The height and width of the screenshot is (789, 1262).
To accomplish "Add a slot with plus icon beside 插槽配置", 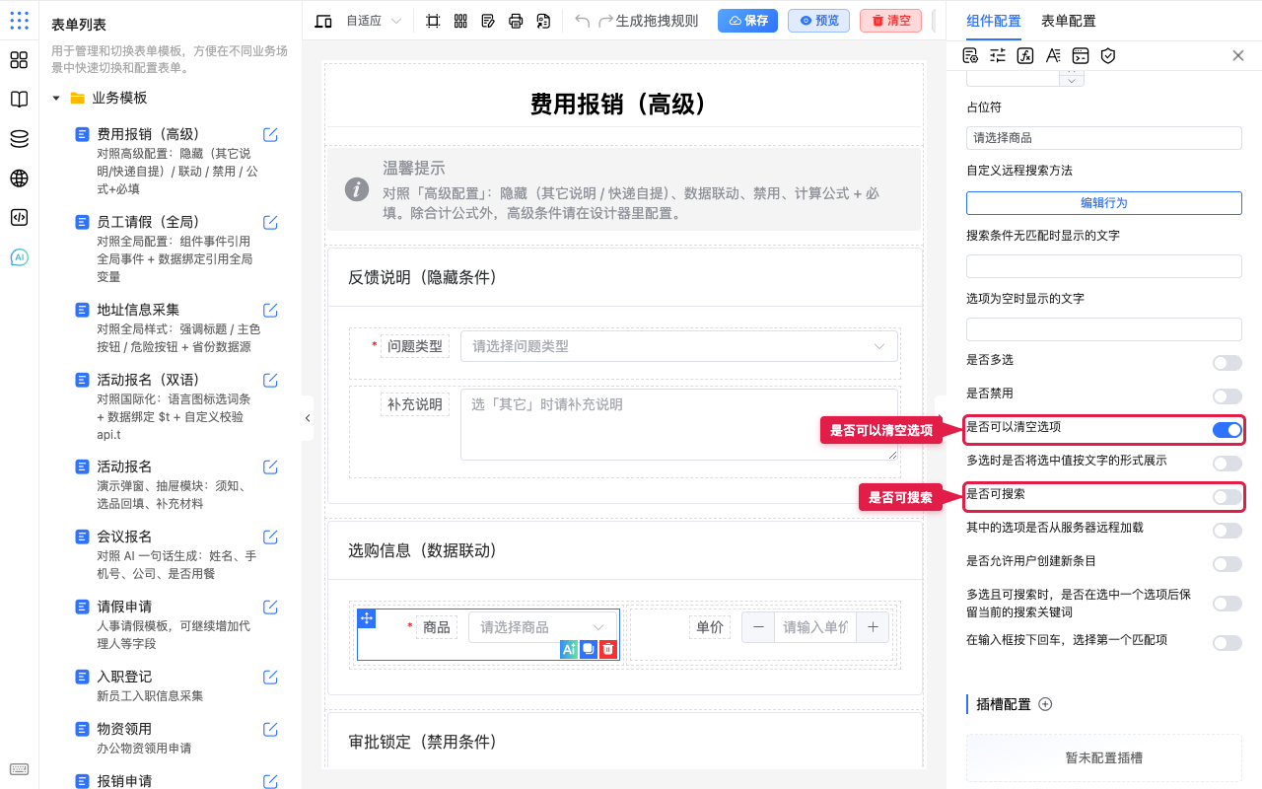I will [1046, 704].
